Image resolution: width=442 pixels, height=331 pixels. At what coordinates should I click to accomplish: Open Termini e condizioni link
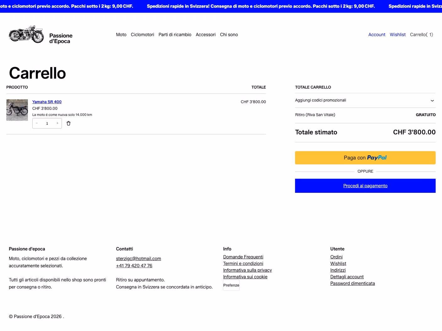[x=243, y=264]
